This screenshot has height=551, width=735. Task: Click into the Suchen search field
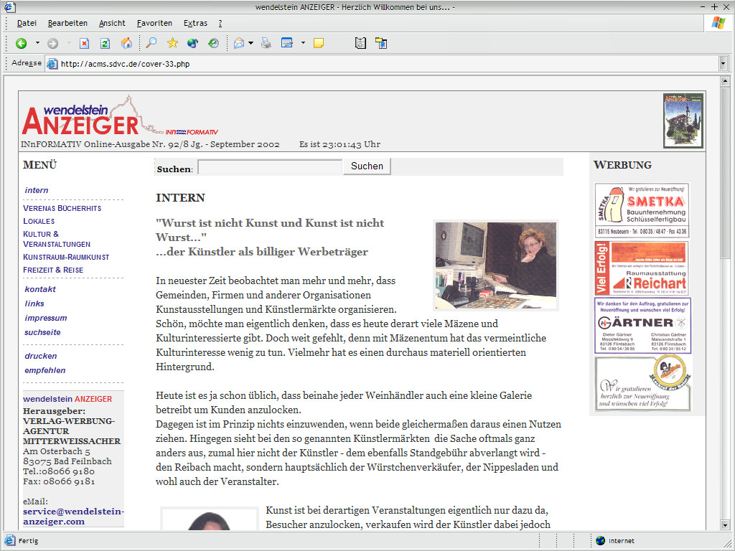point(270,167)
